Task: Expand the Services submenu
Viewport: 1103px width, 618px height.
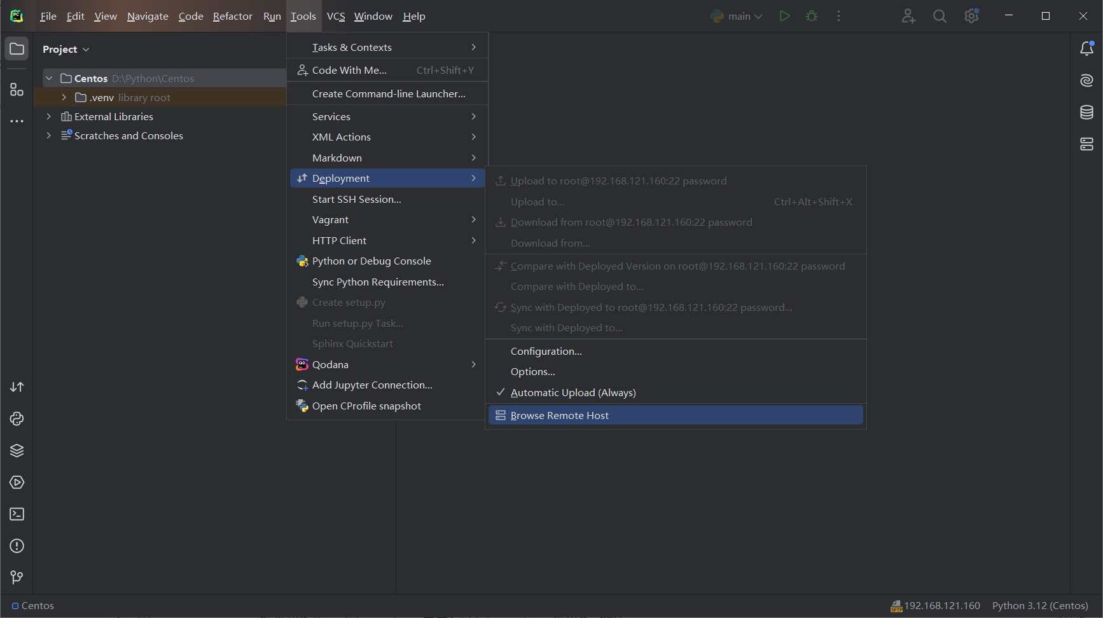Action: 387,116
